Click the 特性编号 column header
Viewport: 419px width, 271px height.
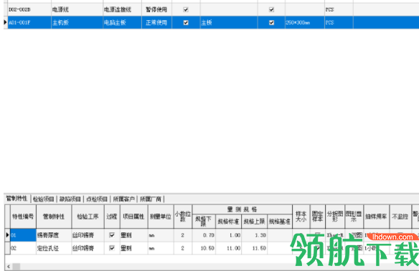coord(23,217)
